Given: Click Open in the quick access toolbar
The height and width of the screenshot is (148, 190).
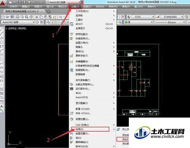Looking at the screenshot, I should pos(15,2).
